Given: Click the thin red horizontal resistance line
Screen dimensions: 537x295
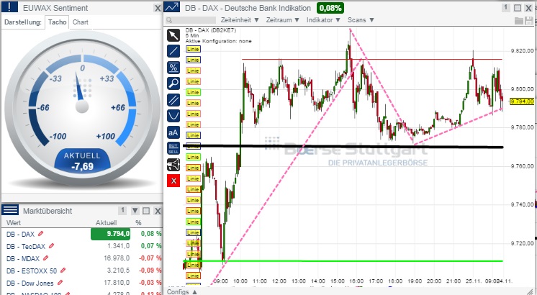Looking at the screenshot, I should [372, 59].
